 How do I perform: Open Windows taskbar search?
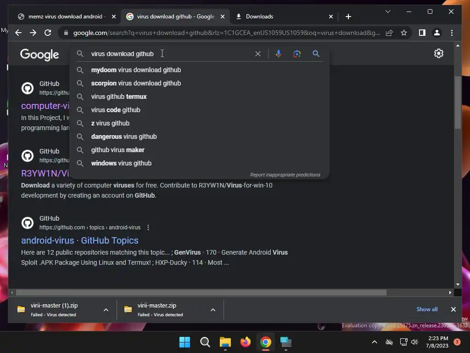pyautogui.click(x=205, y=342)
